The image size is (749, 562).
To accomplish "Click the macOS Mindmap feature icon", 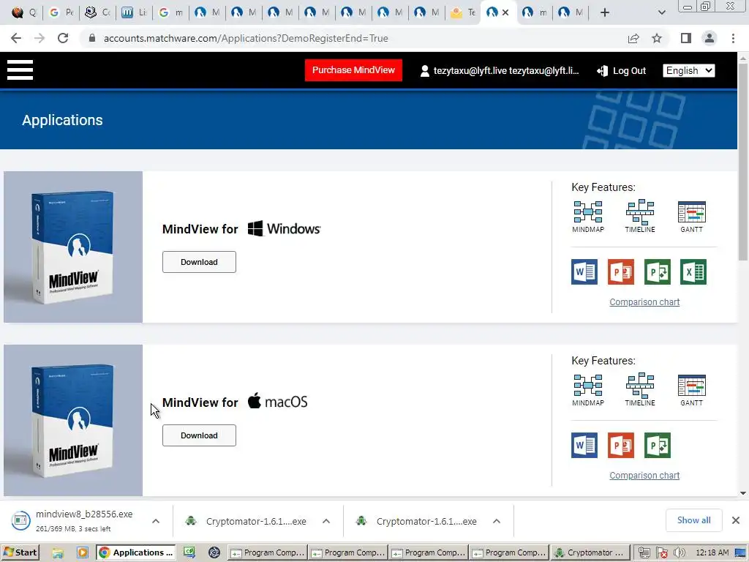I will coord(588,389).
